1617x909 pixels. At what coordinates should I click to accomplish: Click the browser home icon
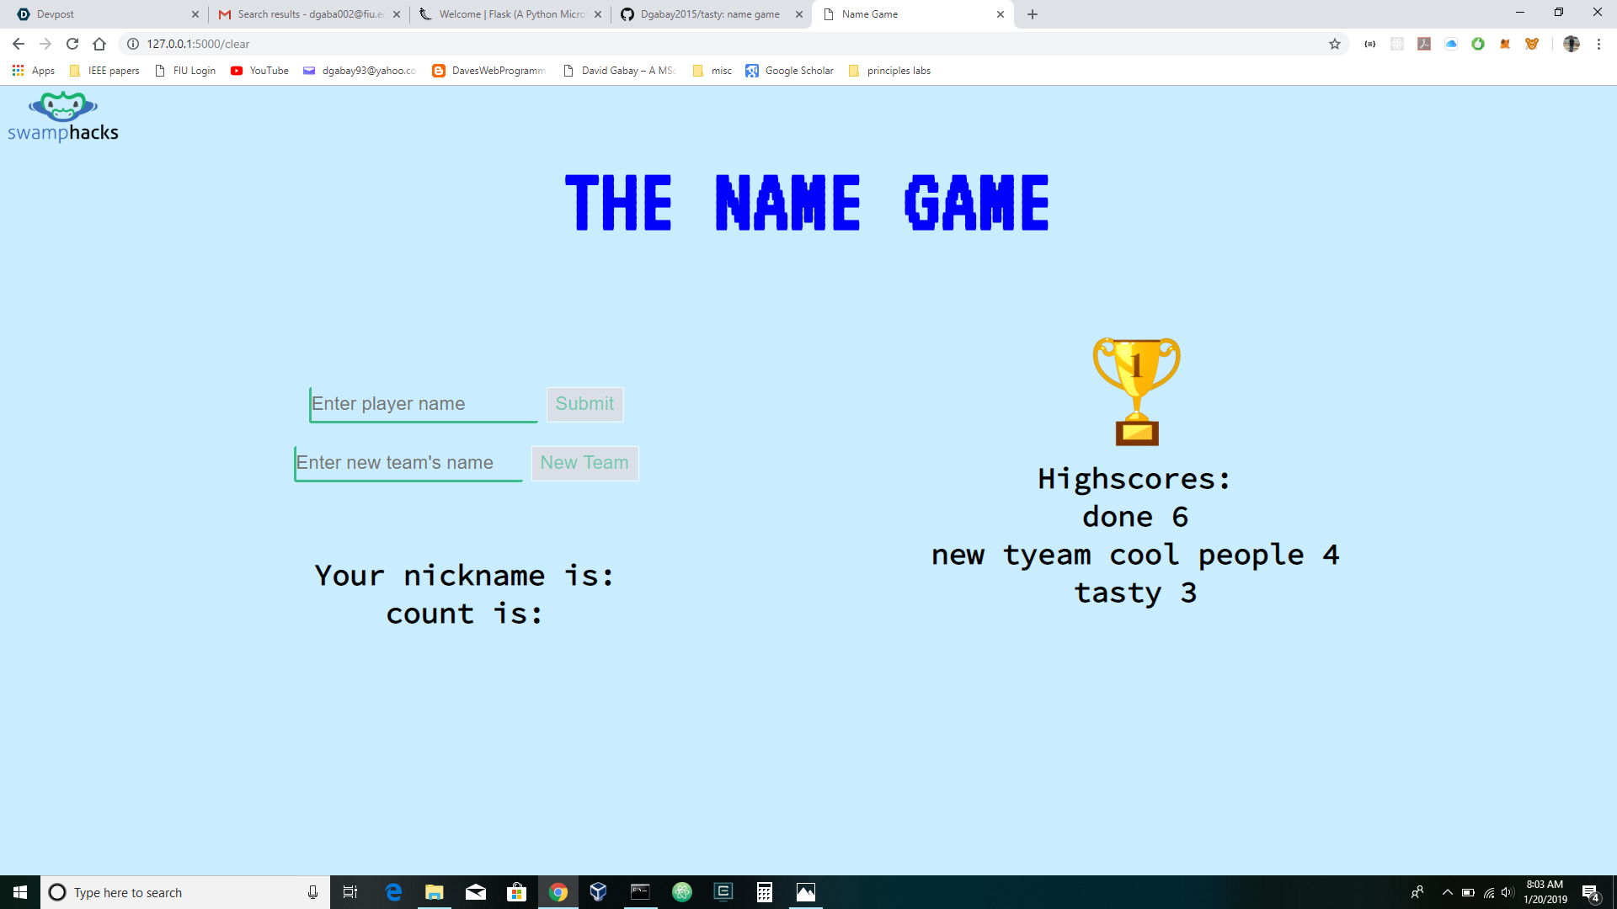pos(99,44)
